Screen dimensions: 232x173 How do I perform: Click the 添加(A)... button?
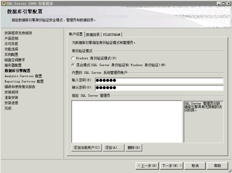pyautogui.click(x=113, y=148)
